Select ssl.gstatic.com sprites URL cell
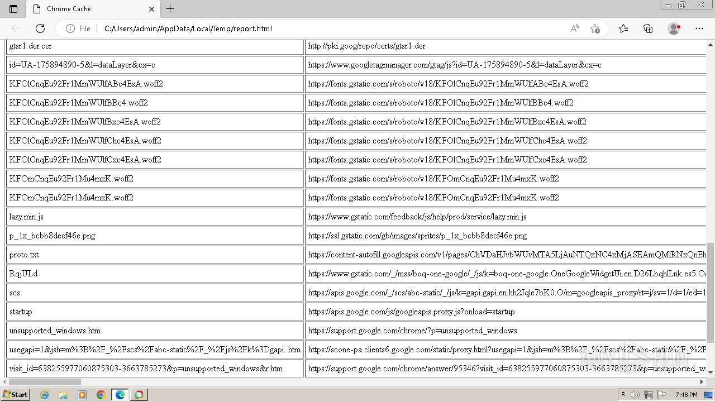The image size is (715, 402). pyautogui.click(x=506, y=236)
